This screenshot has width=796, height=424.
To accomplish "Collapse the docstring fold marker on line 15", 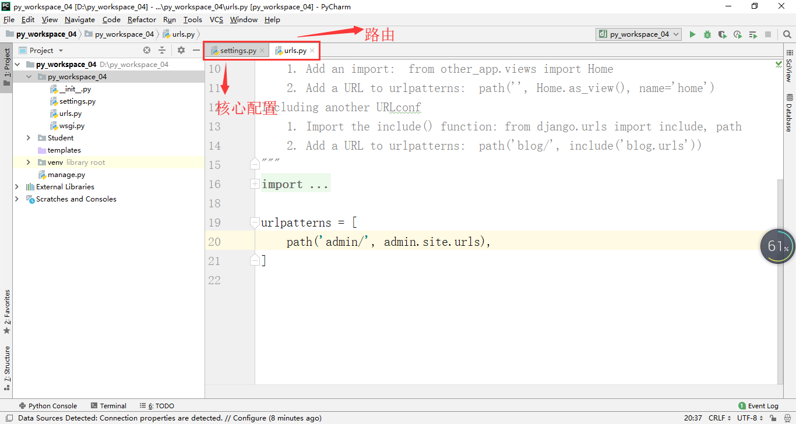I will click(255, 165).
